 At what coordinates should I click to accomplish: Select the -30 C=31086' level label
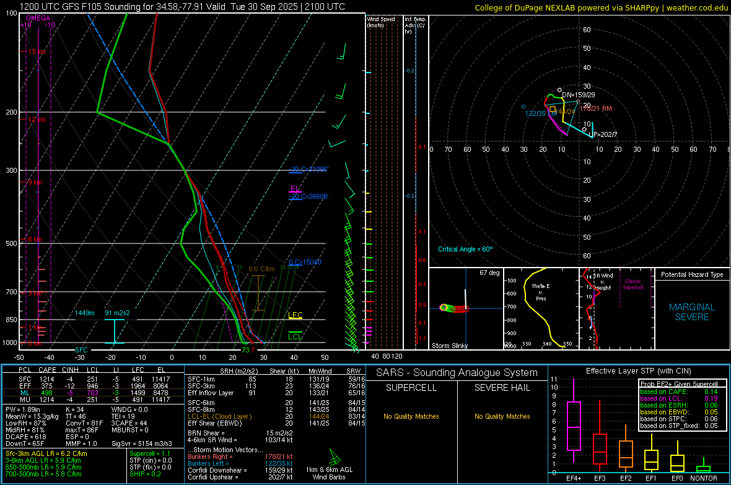click(x=309, y=169)
